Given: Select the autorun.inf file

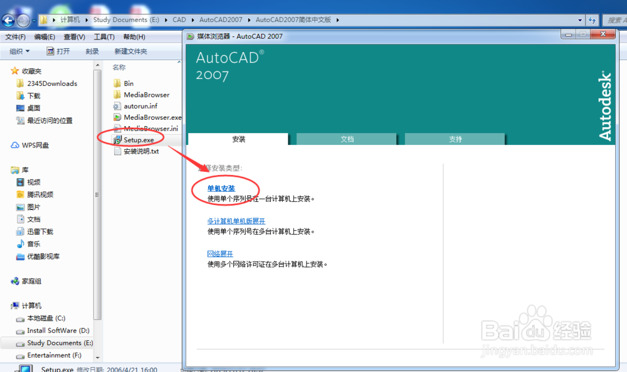Looking at the screenshot, I should pyautogui.click(x=140, y=106).
